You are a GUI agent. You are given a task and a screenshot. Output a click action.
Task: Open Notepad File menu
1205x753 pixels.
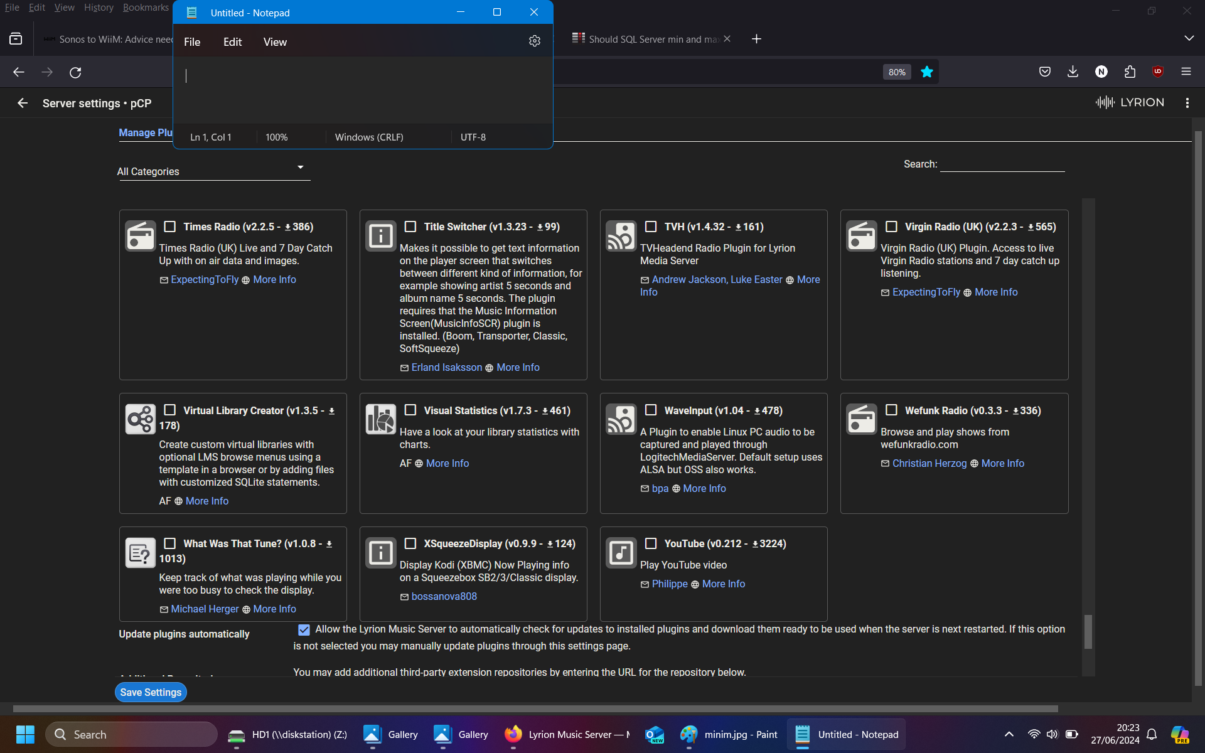[x=192, y=42]
